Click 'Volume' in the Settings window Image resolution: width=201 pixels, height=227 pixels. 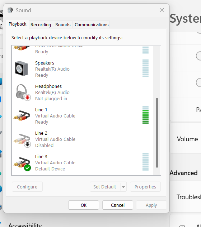(x=187, y=139)
